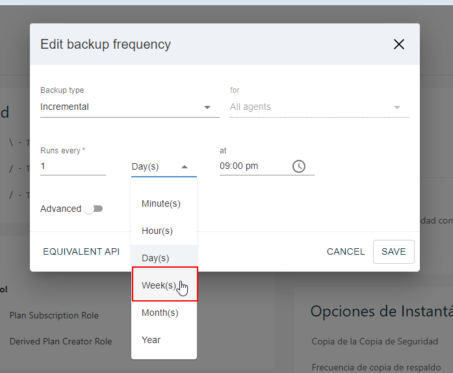Click the Runs every number field
Viewport: 453px width, 373px height.
(73, 166)
